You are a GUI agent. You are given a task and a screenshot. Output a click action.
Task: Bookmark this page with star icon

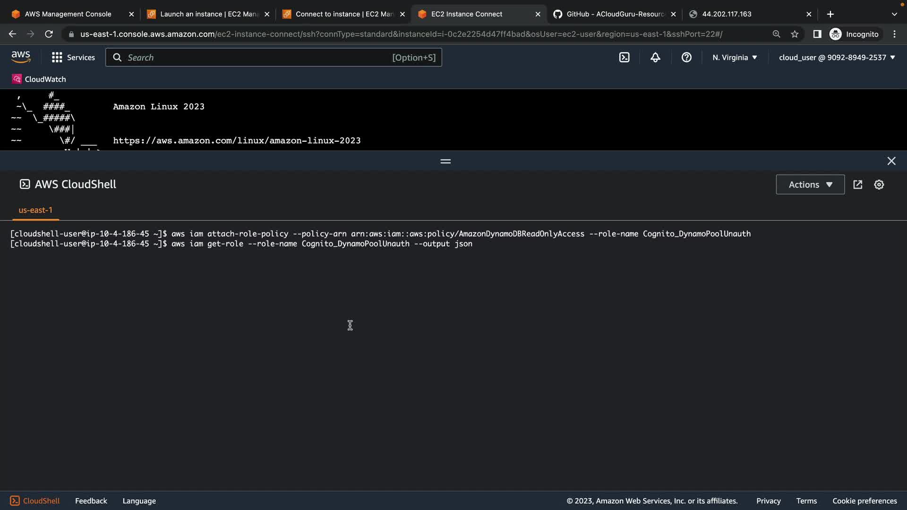point(795,34)
